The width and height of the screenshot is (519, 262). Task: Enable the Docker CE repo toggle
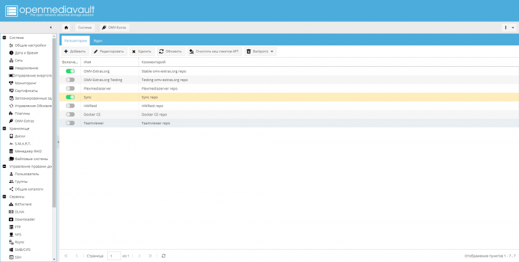[x=70, y=114]
